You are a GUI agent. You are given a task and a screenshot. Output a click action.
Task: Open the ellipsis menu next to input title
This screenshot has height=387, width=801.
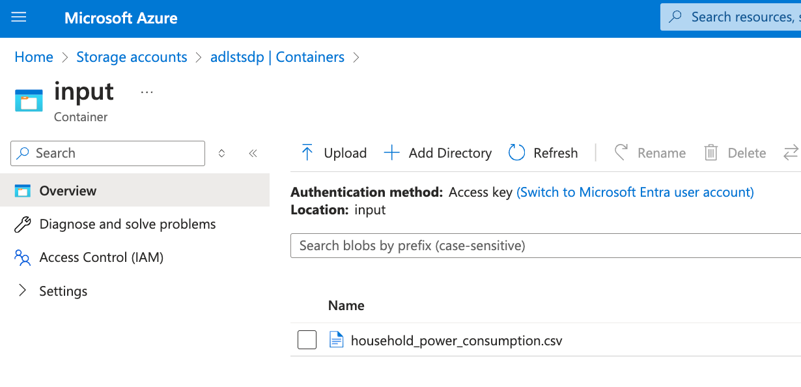click(x=147, y=93)
